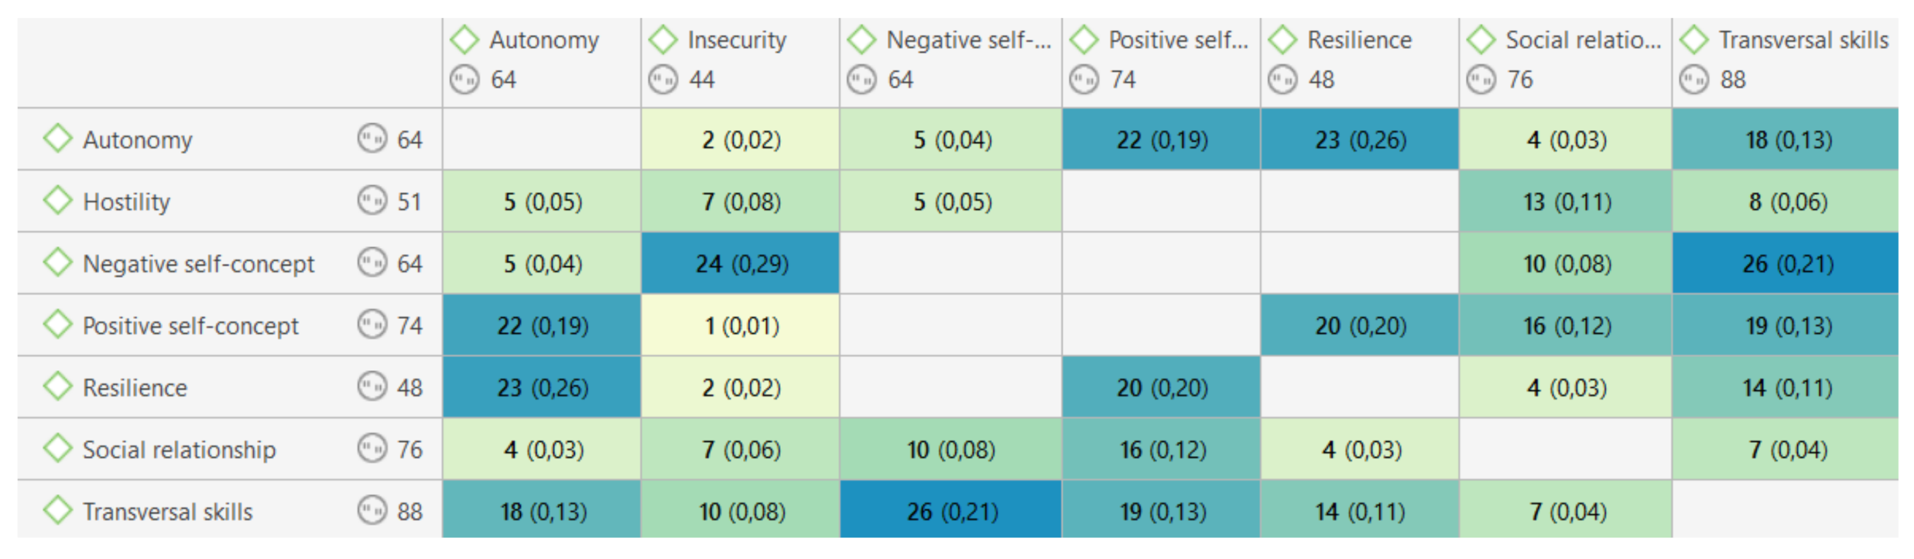Image resolution: width=1914 pixels, height=559 pixels.
Task: Click the Autonomy column header label
Action: (544, 39)
